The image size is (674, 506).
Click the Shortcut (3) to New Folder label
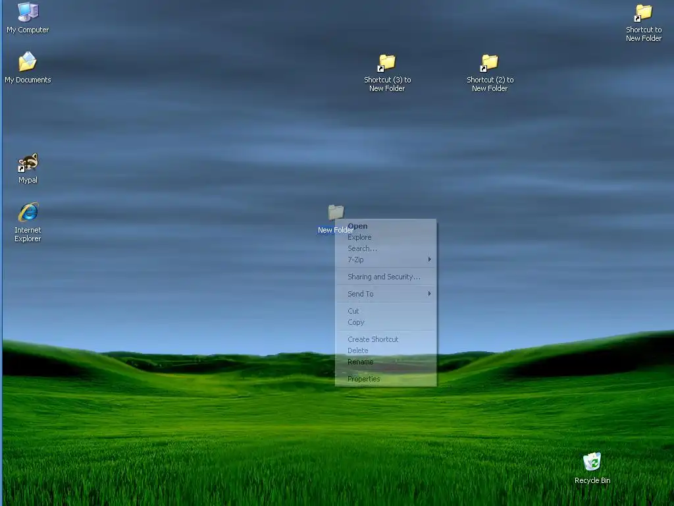(x=387, y=84)
